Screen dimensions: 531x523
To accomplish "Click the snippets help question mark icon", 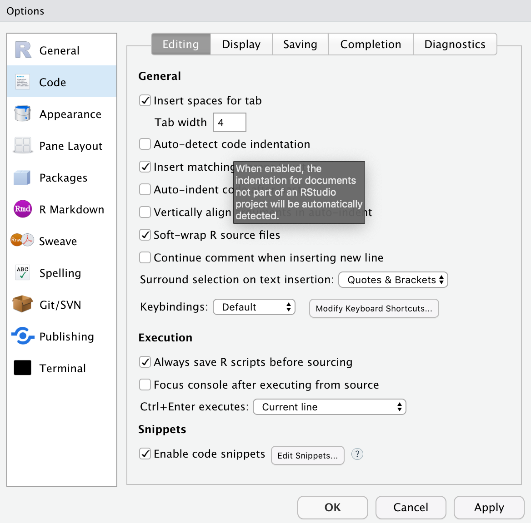I will 357,454.
